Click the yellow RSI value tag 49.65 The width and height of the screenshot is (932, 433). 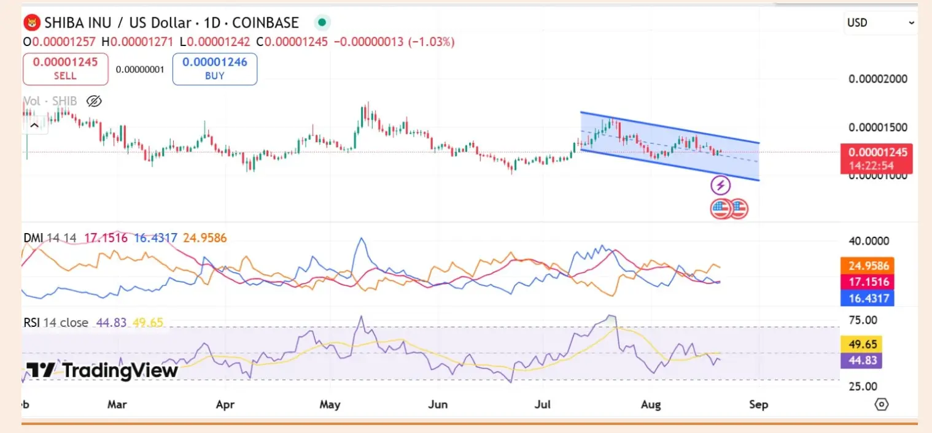pyautogui.click(x=861, y=345)
